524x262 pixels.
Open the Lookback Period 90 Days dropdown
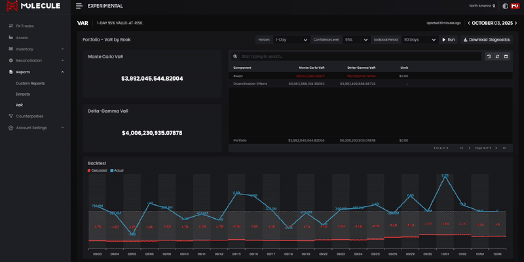click(419, 40)
